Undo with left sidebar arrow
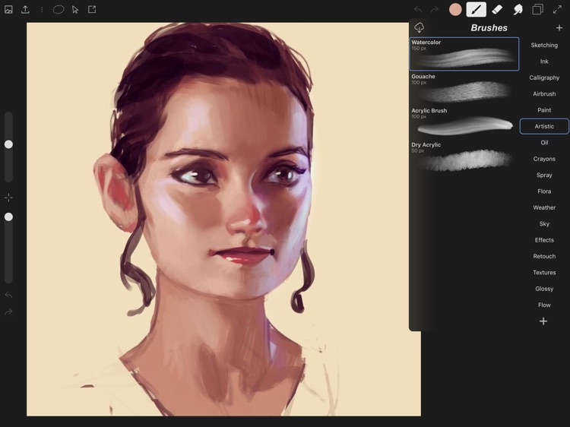570x427 pixels. click(x=8, y=295)
